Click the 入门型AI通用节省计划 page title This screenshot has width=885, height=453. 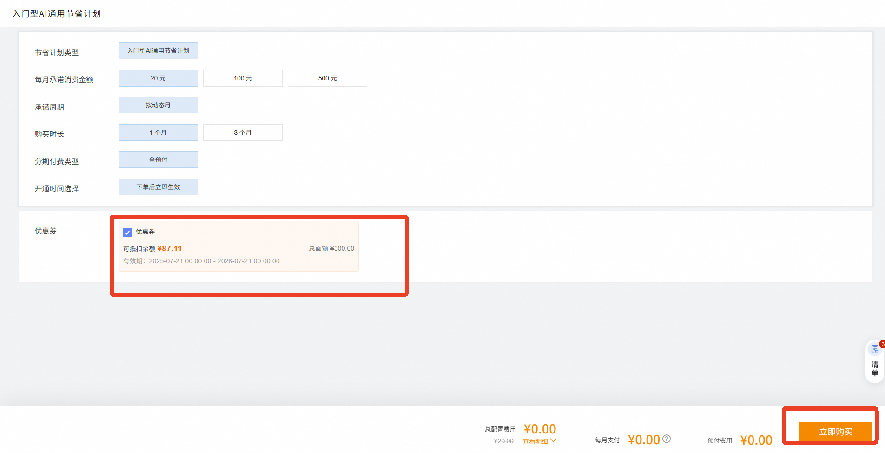tap(57, 14)
